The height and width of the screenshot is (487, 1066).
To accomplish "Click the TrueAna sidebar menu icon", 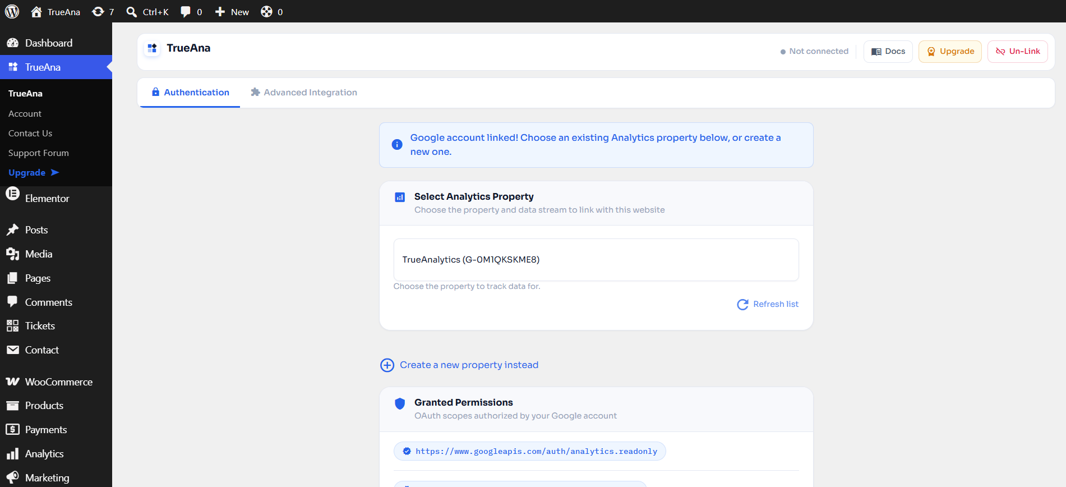I will click(x=12, y=67).
